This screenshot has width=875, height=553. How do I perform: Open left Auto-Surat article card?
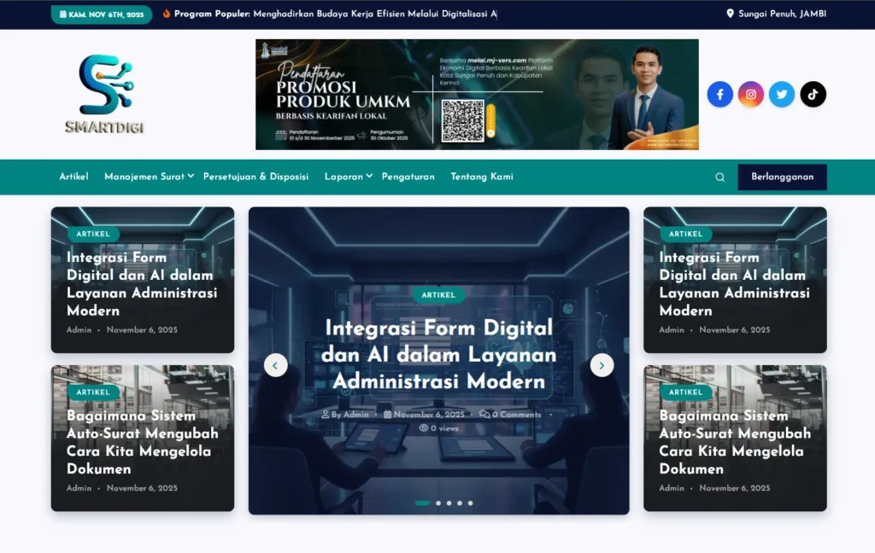142,442
